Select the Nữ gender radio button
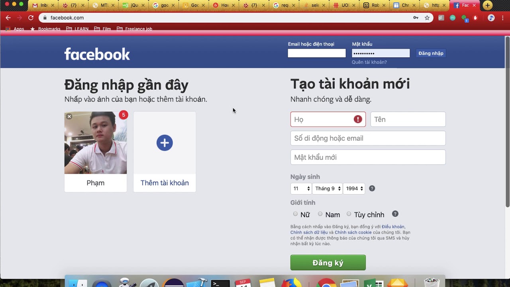510x287 pixels. [295, 214]
